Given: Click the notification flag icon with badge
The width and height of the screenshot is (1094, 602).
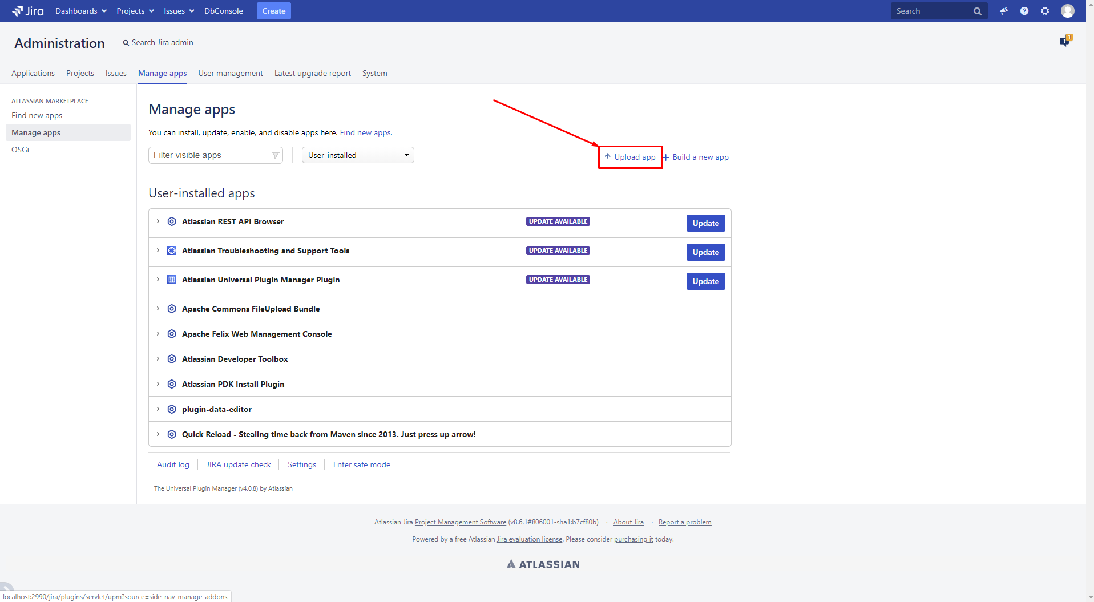Looking at the screenshot, I should coord(1065,41).
